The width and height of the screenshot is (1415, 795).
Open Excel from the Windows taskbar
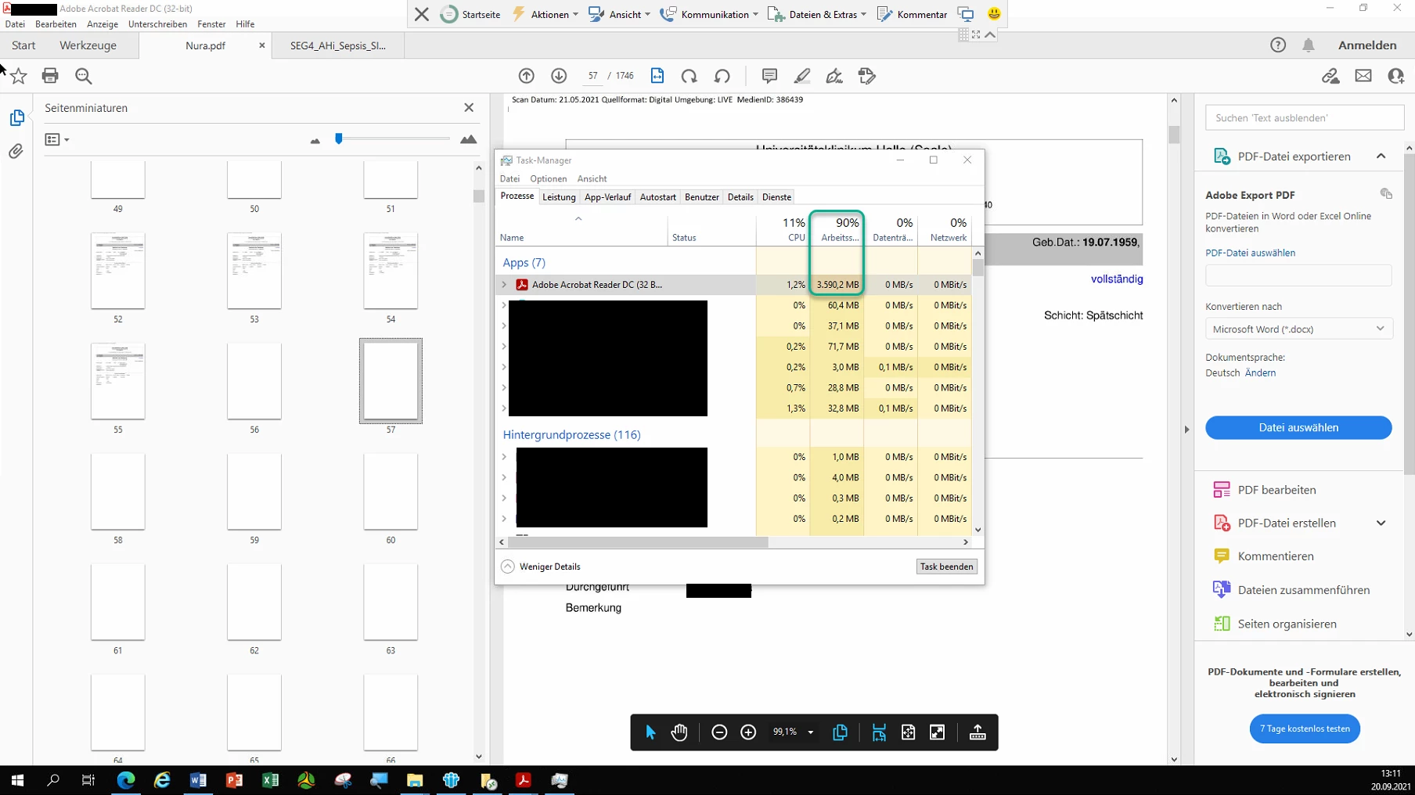tap(270, 780)
